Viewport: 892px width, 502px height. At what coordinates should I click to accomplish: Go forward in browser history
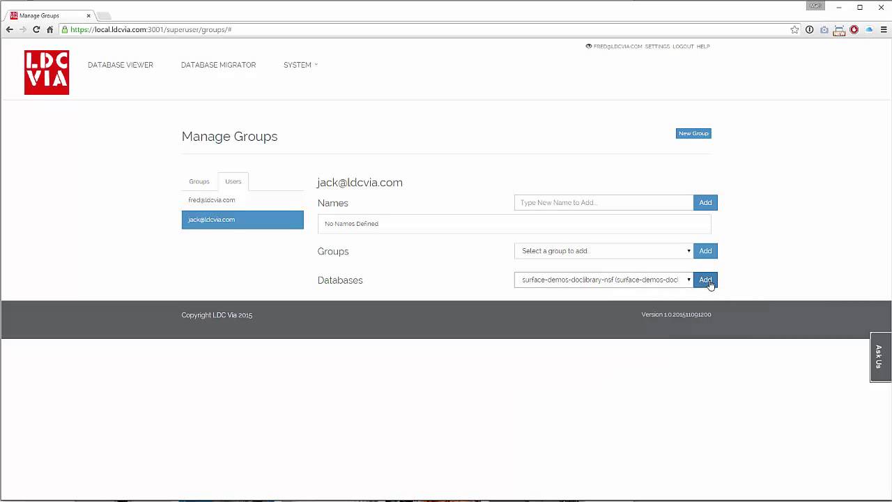tap(22, 29)
